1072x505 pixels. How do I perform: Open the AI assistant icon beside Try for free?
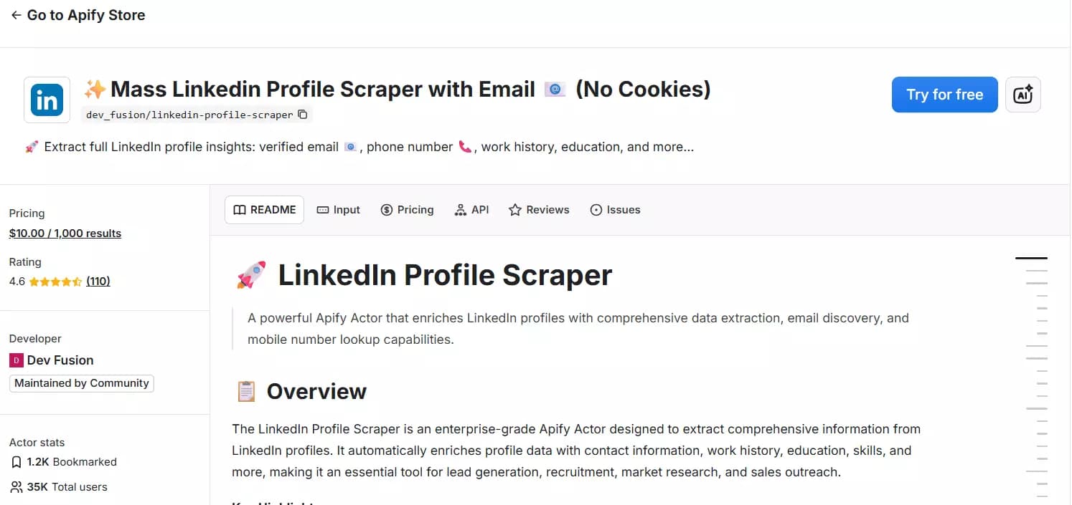click(x=1022, y=94)
